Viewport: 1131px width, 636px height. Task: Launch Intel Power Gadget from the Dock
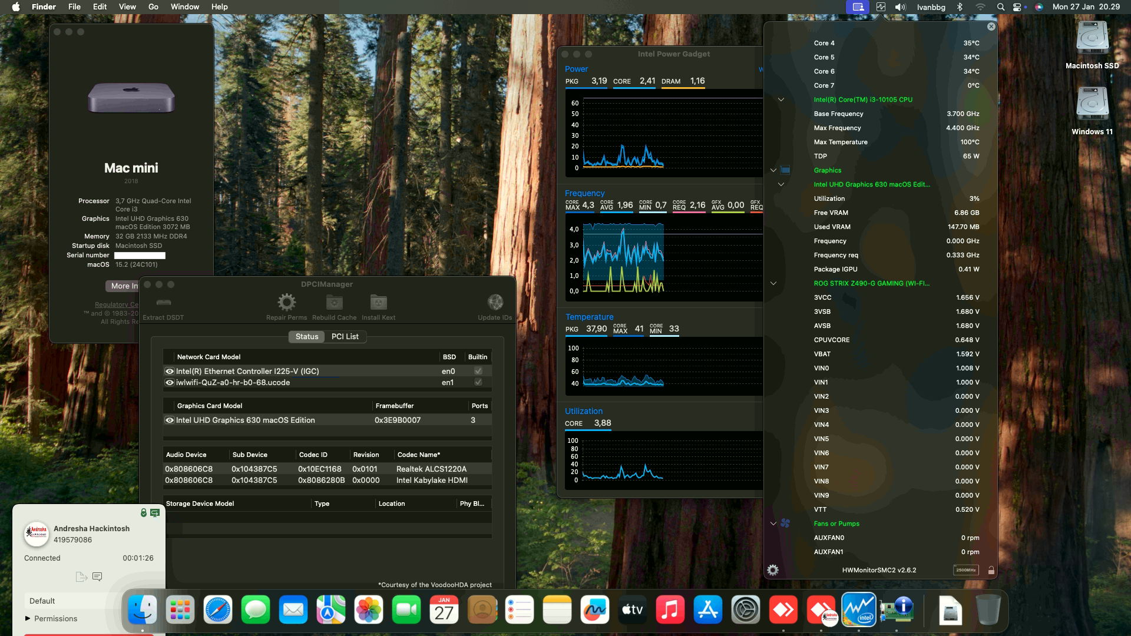pos(859,610)
